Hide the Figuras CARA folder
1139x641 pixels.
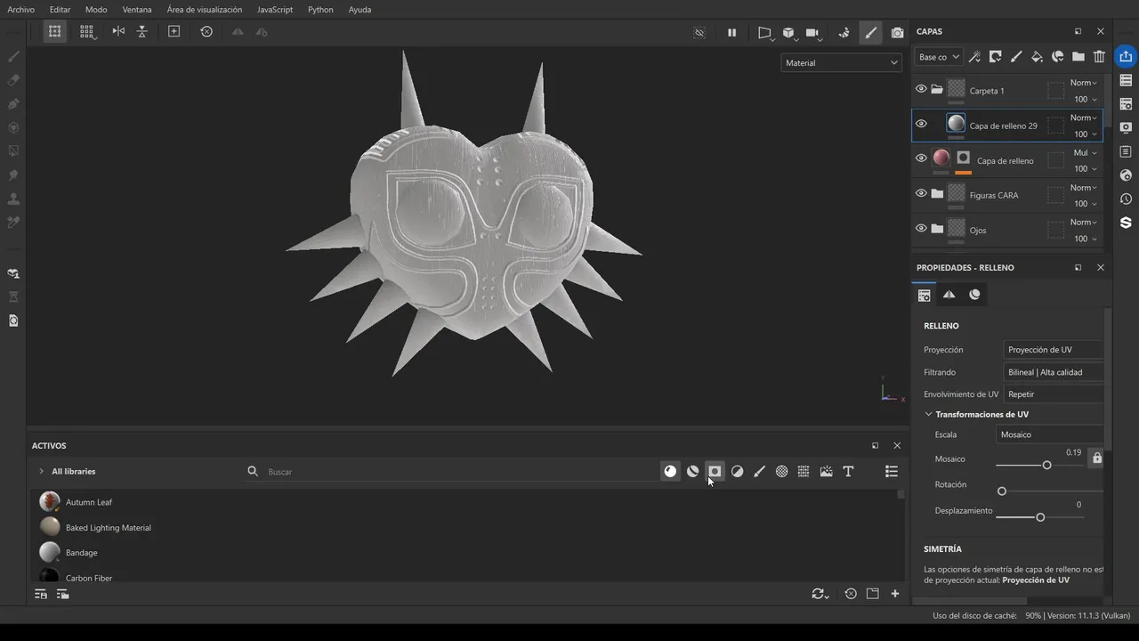coord(921,193)
